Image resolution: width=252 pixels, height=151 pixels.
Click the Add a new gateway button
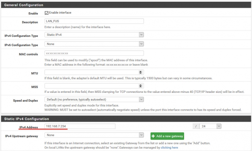167,136
